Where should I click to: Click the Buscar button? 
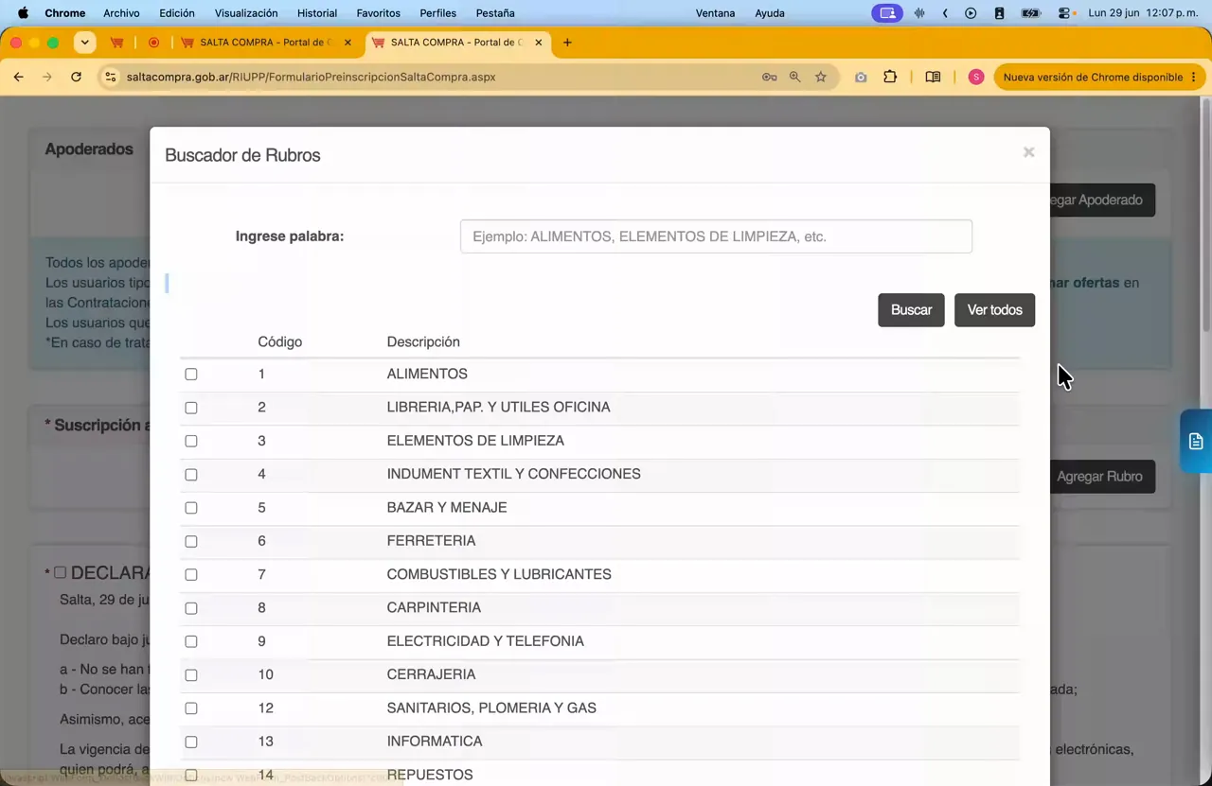(x=911, y=310)
